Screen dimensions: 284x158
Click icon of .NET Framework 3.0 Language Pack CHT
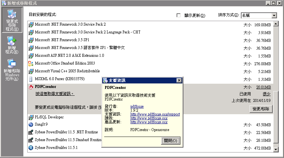click(x=31, y=32)
